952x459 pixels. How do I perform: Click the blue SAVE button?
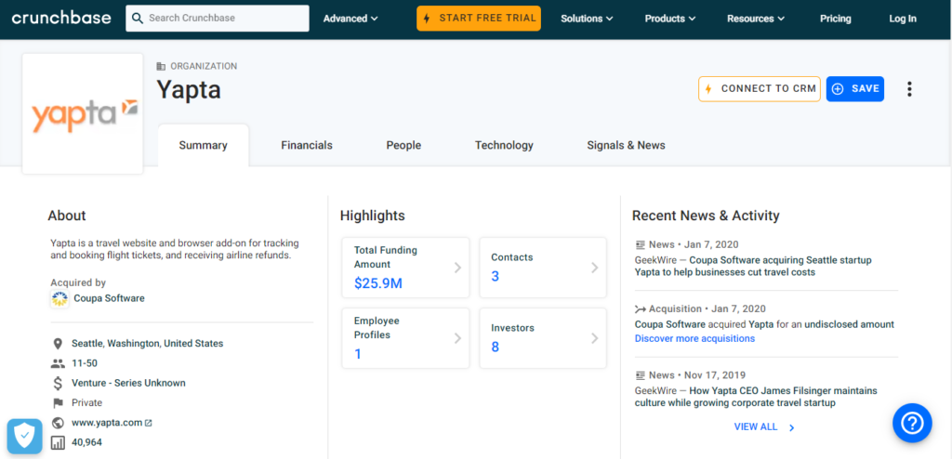[x=855, y=88]
